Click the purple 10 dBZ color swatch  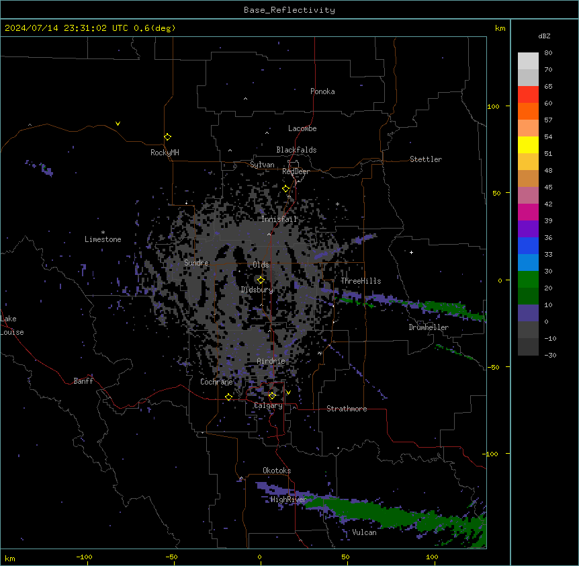tap(528, 313)
